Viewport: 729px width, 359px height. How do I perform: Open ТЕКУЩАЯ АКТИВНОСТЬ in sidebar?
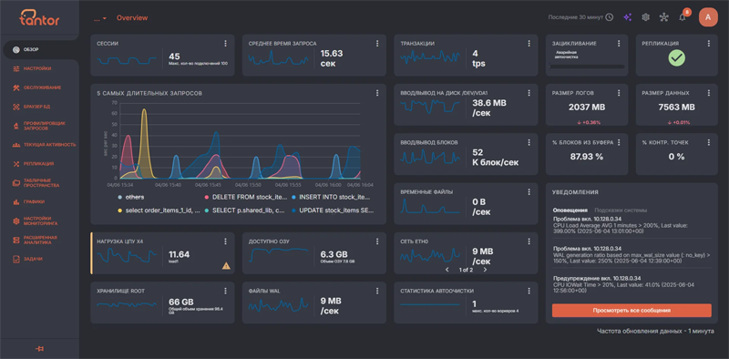(44, 145)
